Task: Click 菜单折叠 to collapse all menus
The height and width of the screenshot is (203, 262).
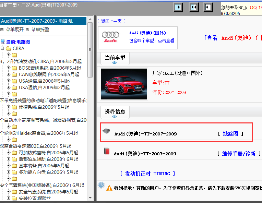Action: [x=40, y=29]
